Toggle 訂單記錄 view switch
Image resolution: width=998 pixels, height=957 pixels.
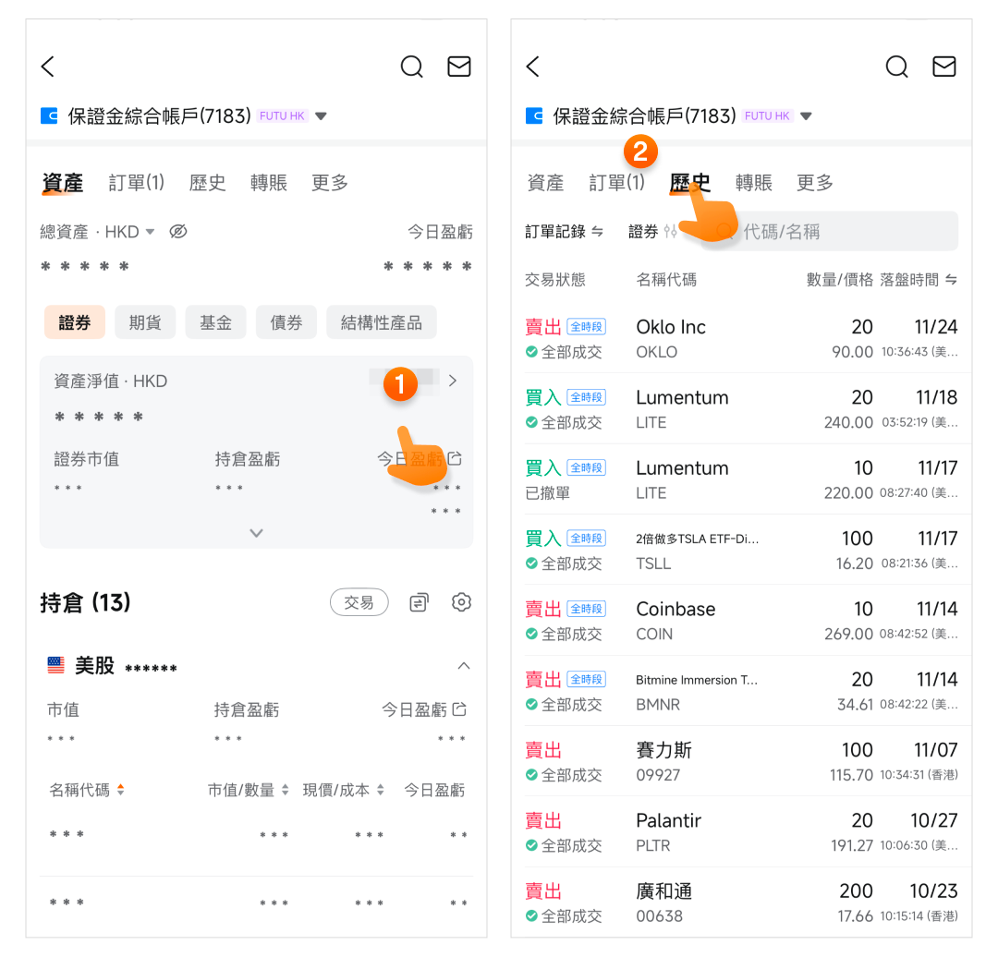tap(597, 232)
